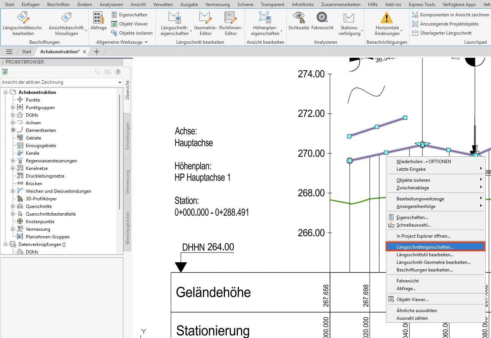Launch the Objekt-Viewer from ribbon
Screen dimensions: 491x338
(x=129, y=24)
